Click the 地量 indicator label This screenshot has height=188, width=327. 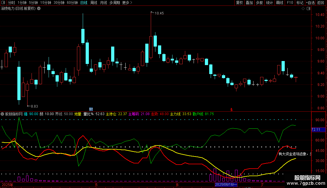pos(78,114)
